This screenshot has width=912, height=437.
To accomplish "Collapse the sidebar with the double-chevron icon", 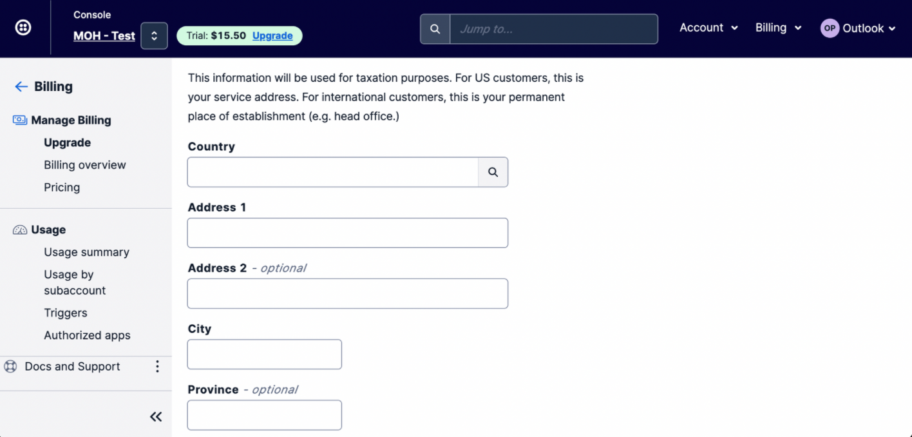I will point(156,416).
